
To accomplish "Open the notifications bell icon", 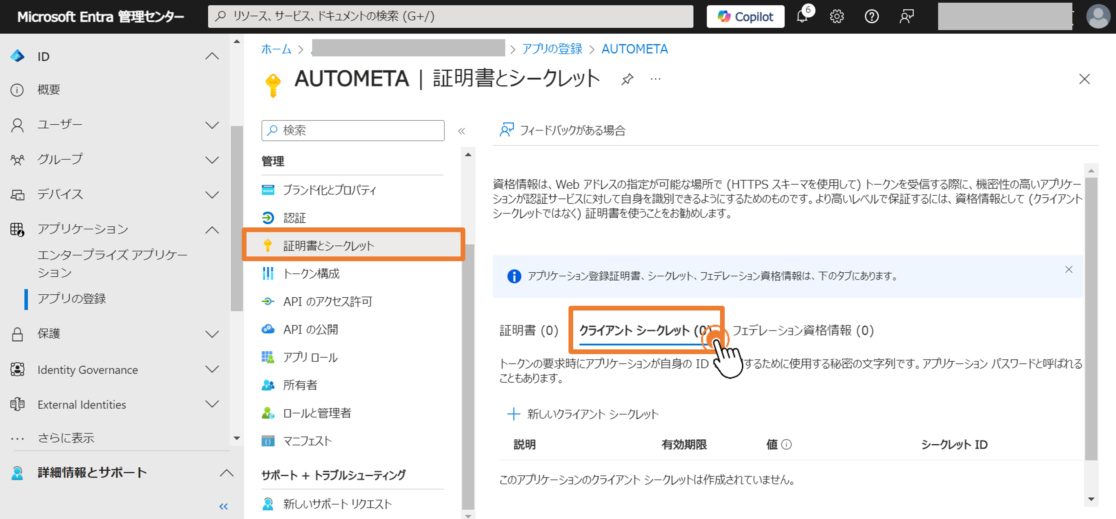I will [803, 17].
